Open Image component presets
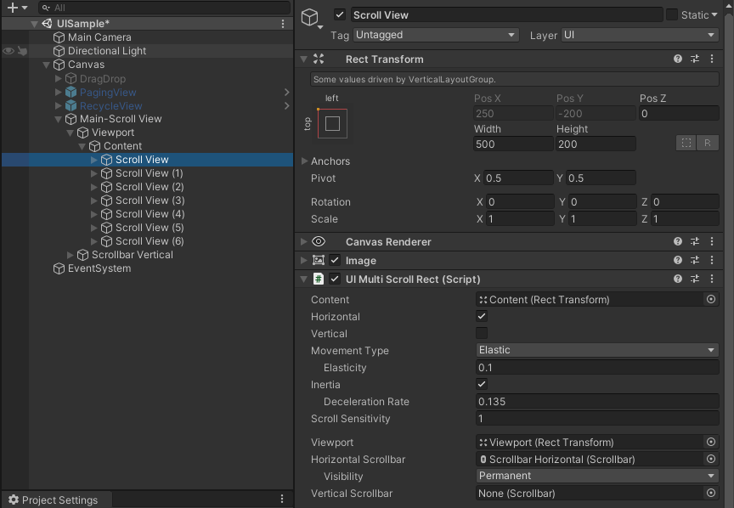The image size is (734, 508). click(695, 260)
